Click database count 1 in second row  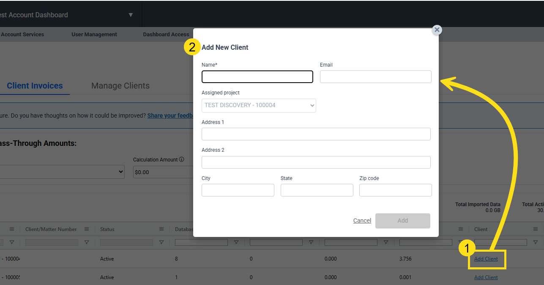click(176, 277)
